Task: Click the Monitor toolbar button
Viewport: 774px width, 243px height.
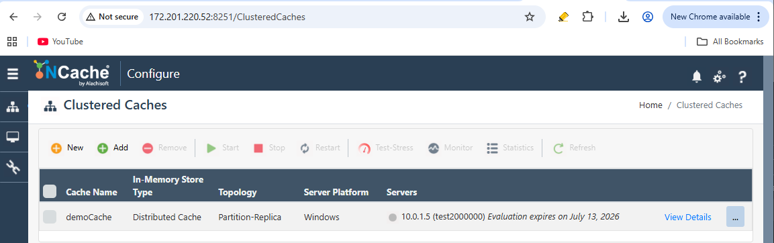Action: click(x=450, y=148)
